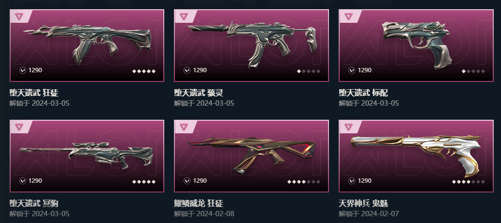Click the tier badge icon on 堕天遗武 冥驹 card
The width and height of the screenshot is (501, 223).
(19, 127)
